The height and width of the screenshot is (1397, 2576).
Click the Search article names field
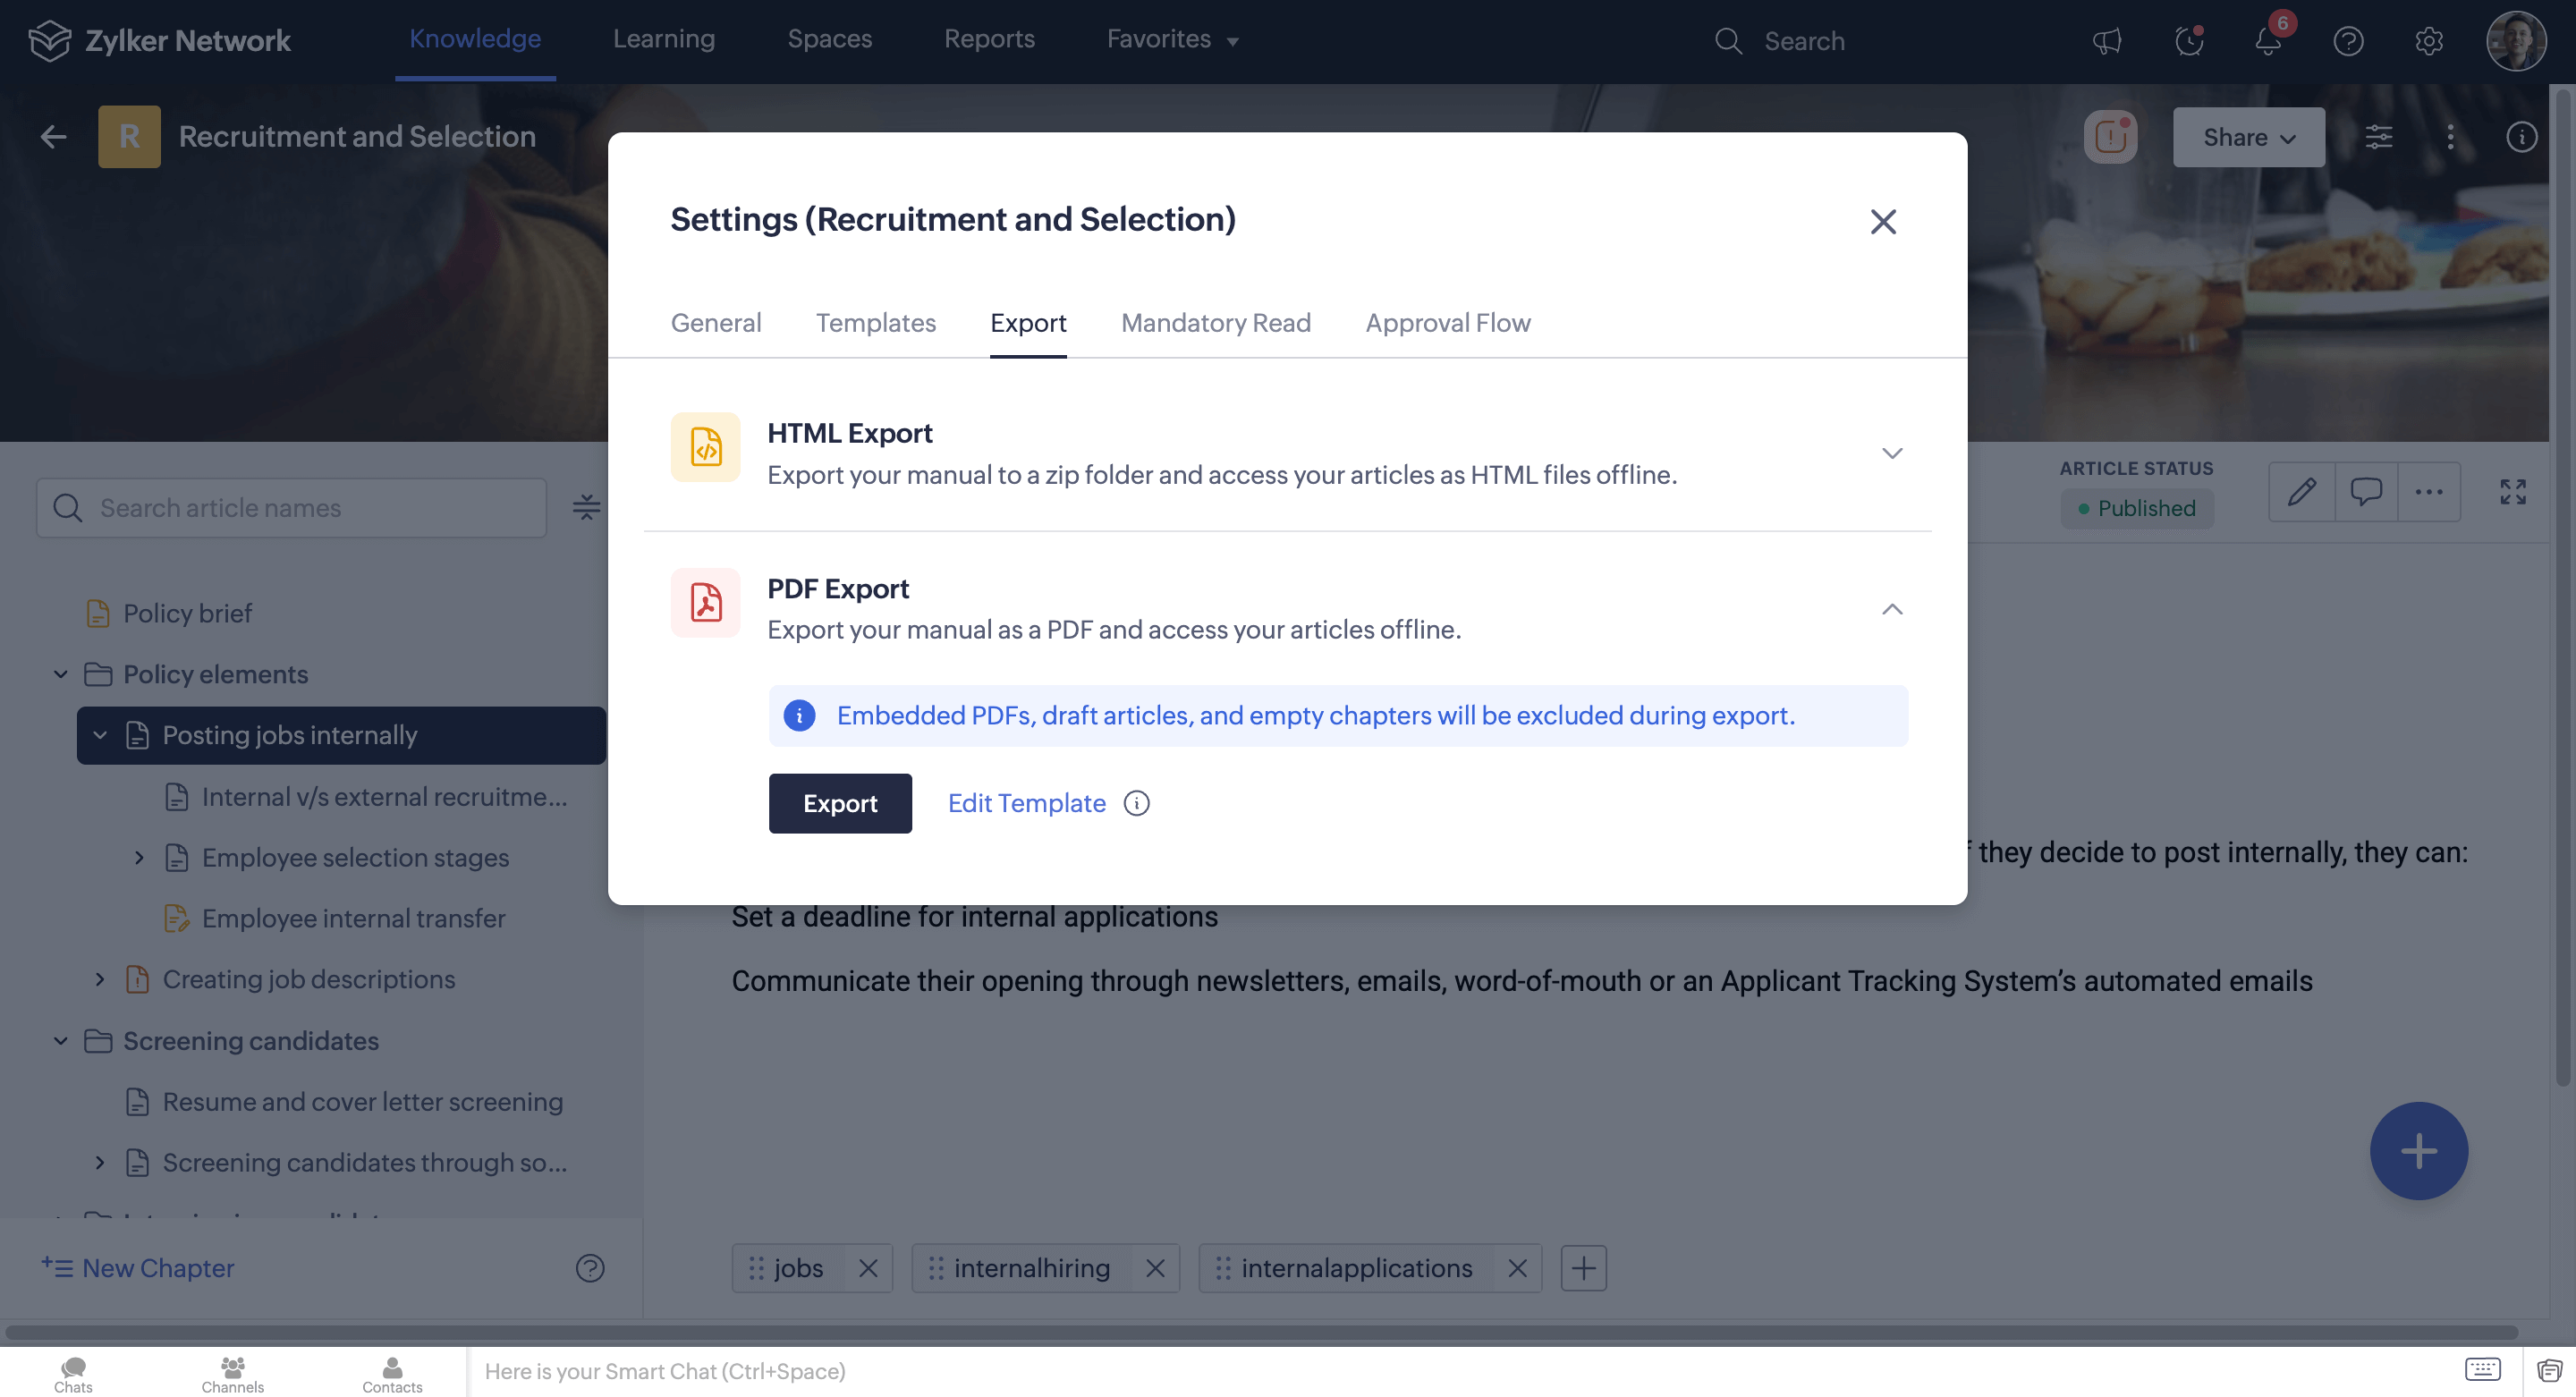pos(292,508)
